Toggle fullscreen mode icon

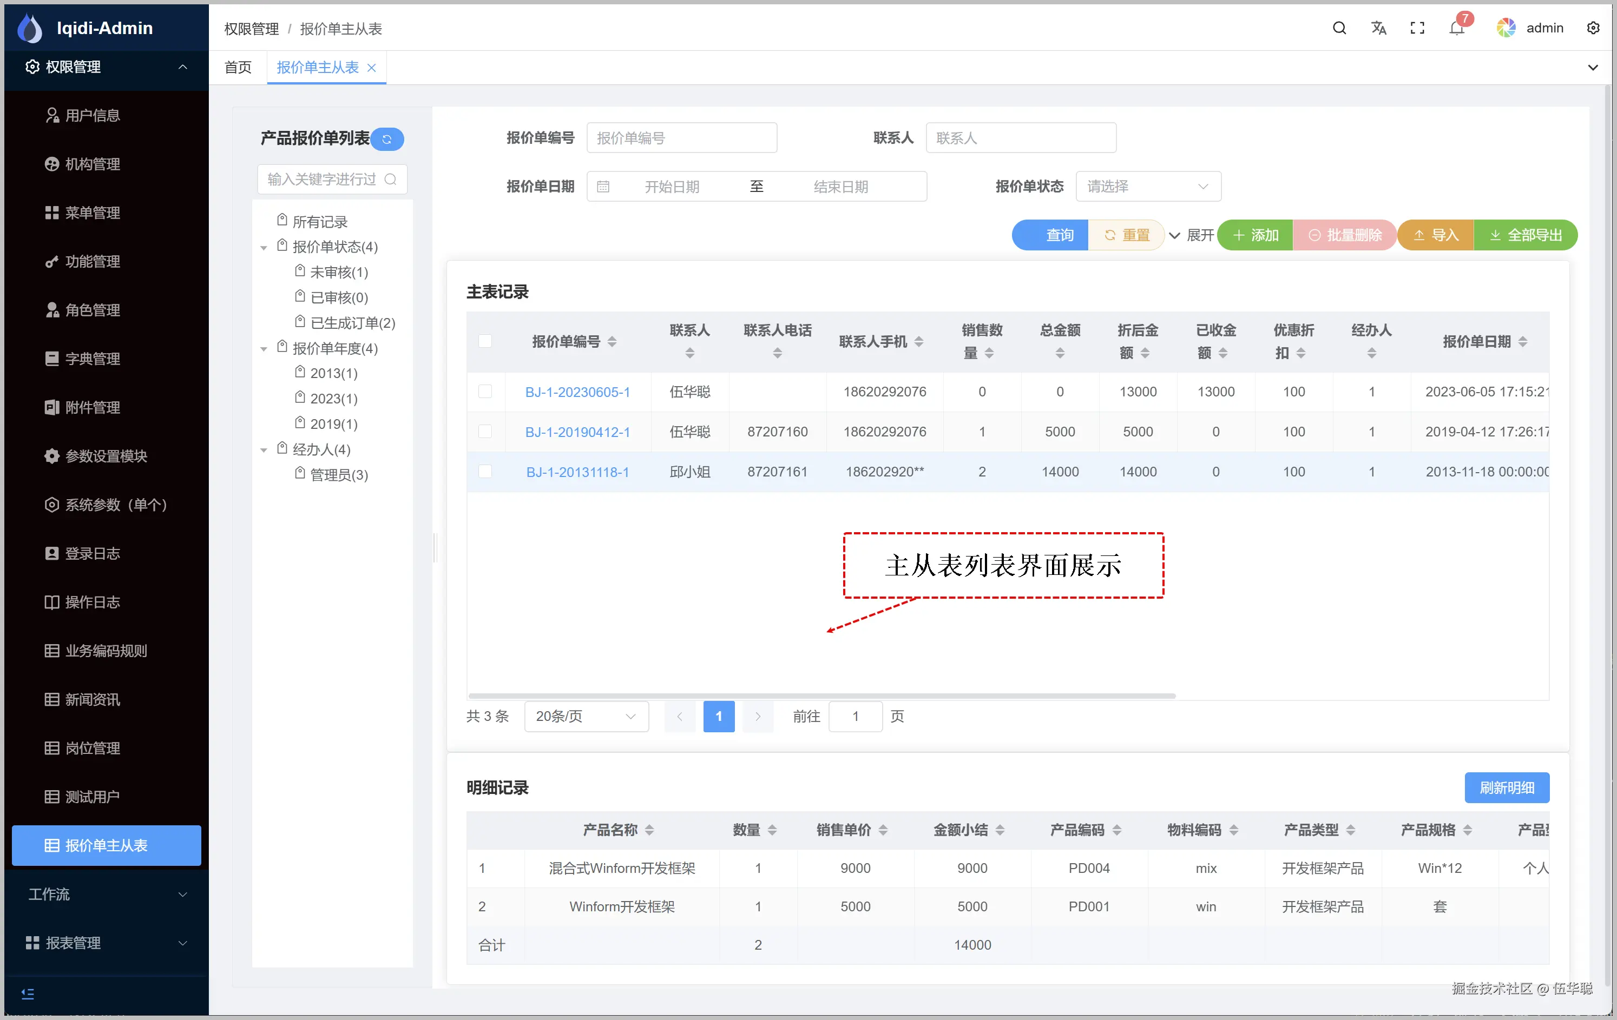[1417, 28]
